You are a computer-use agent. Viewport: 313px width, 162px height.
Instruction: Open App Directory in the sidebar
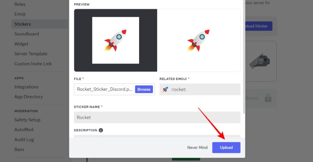point(28,97)
